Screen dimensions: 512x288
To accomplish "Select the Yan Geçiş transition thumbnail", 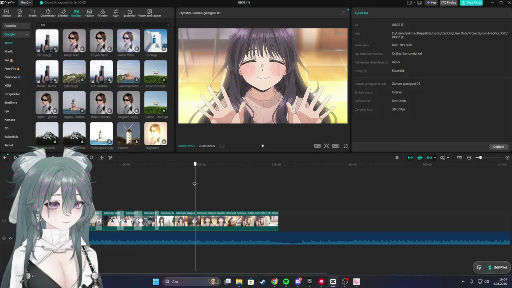I will pos(47,41).
